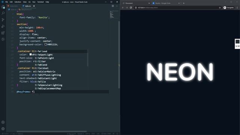Click the editor minimap
Image resolution: width=240 pixels, height=135 pixels.
(x=114, y=15)
